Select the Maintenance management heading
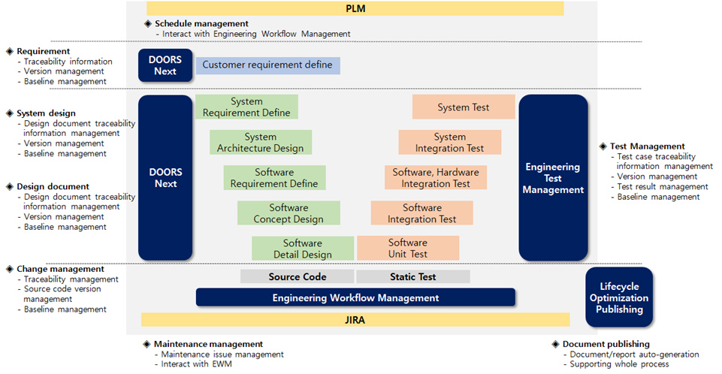This screenshot has width=722, height=374. click(208, 344)
